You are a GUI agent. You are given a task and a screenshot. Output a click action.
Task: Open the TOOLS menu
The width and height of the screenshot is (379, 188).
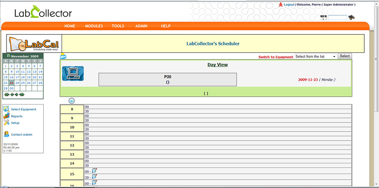click(x=118, y=26)
